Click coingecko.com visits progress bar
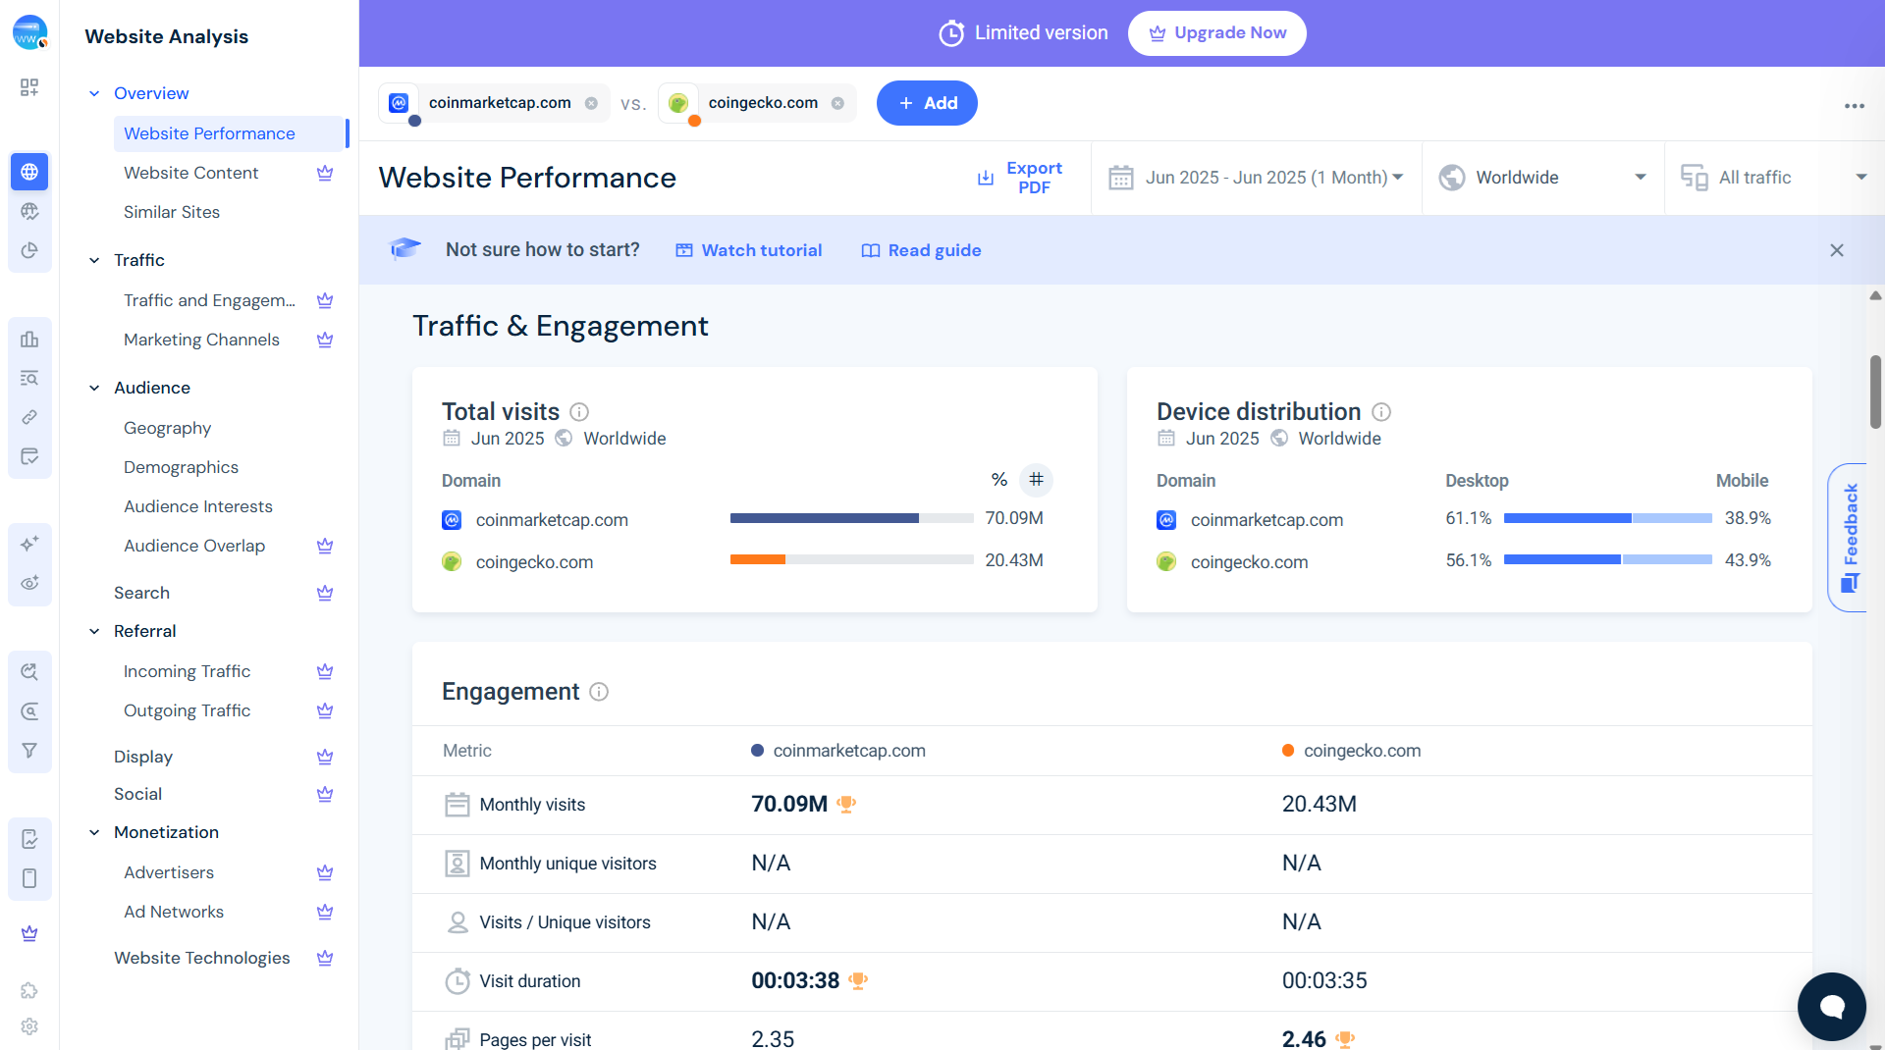 tap(851, 560)
